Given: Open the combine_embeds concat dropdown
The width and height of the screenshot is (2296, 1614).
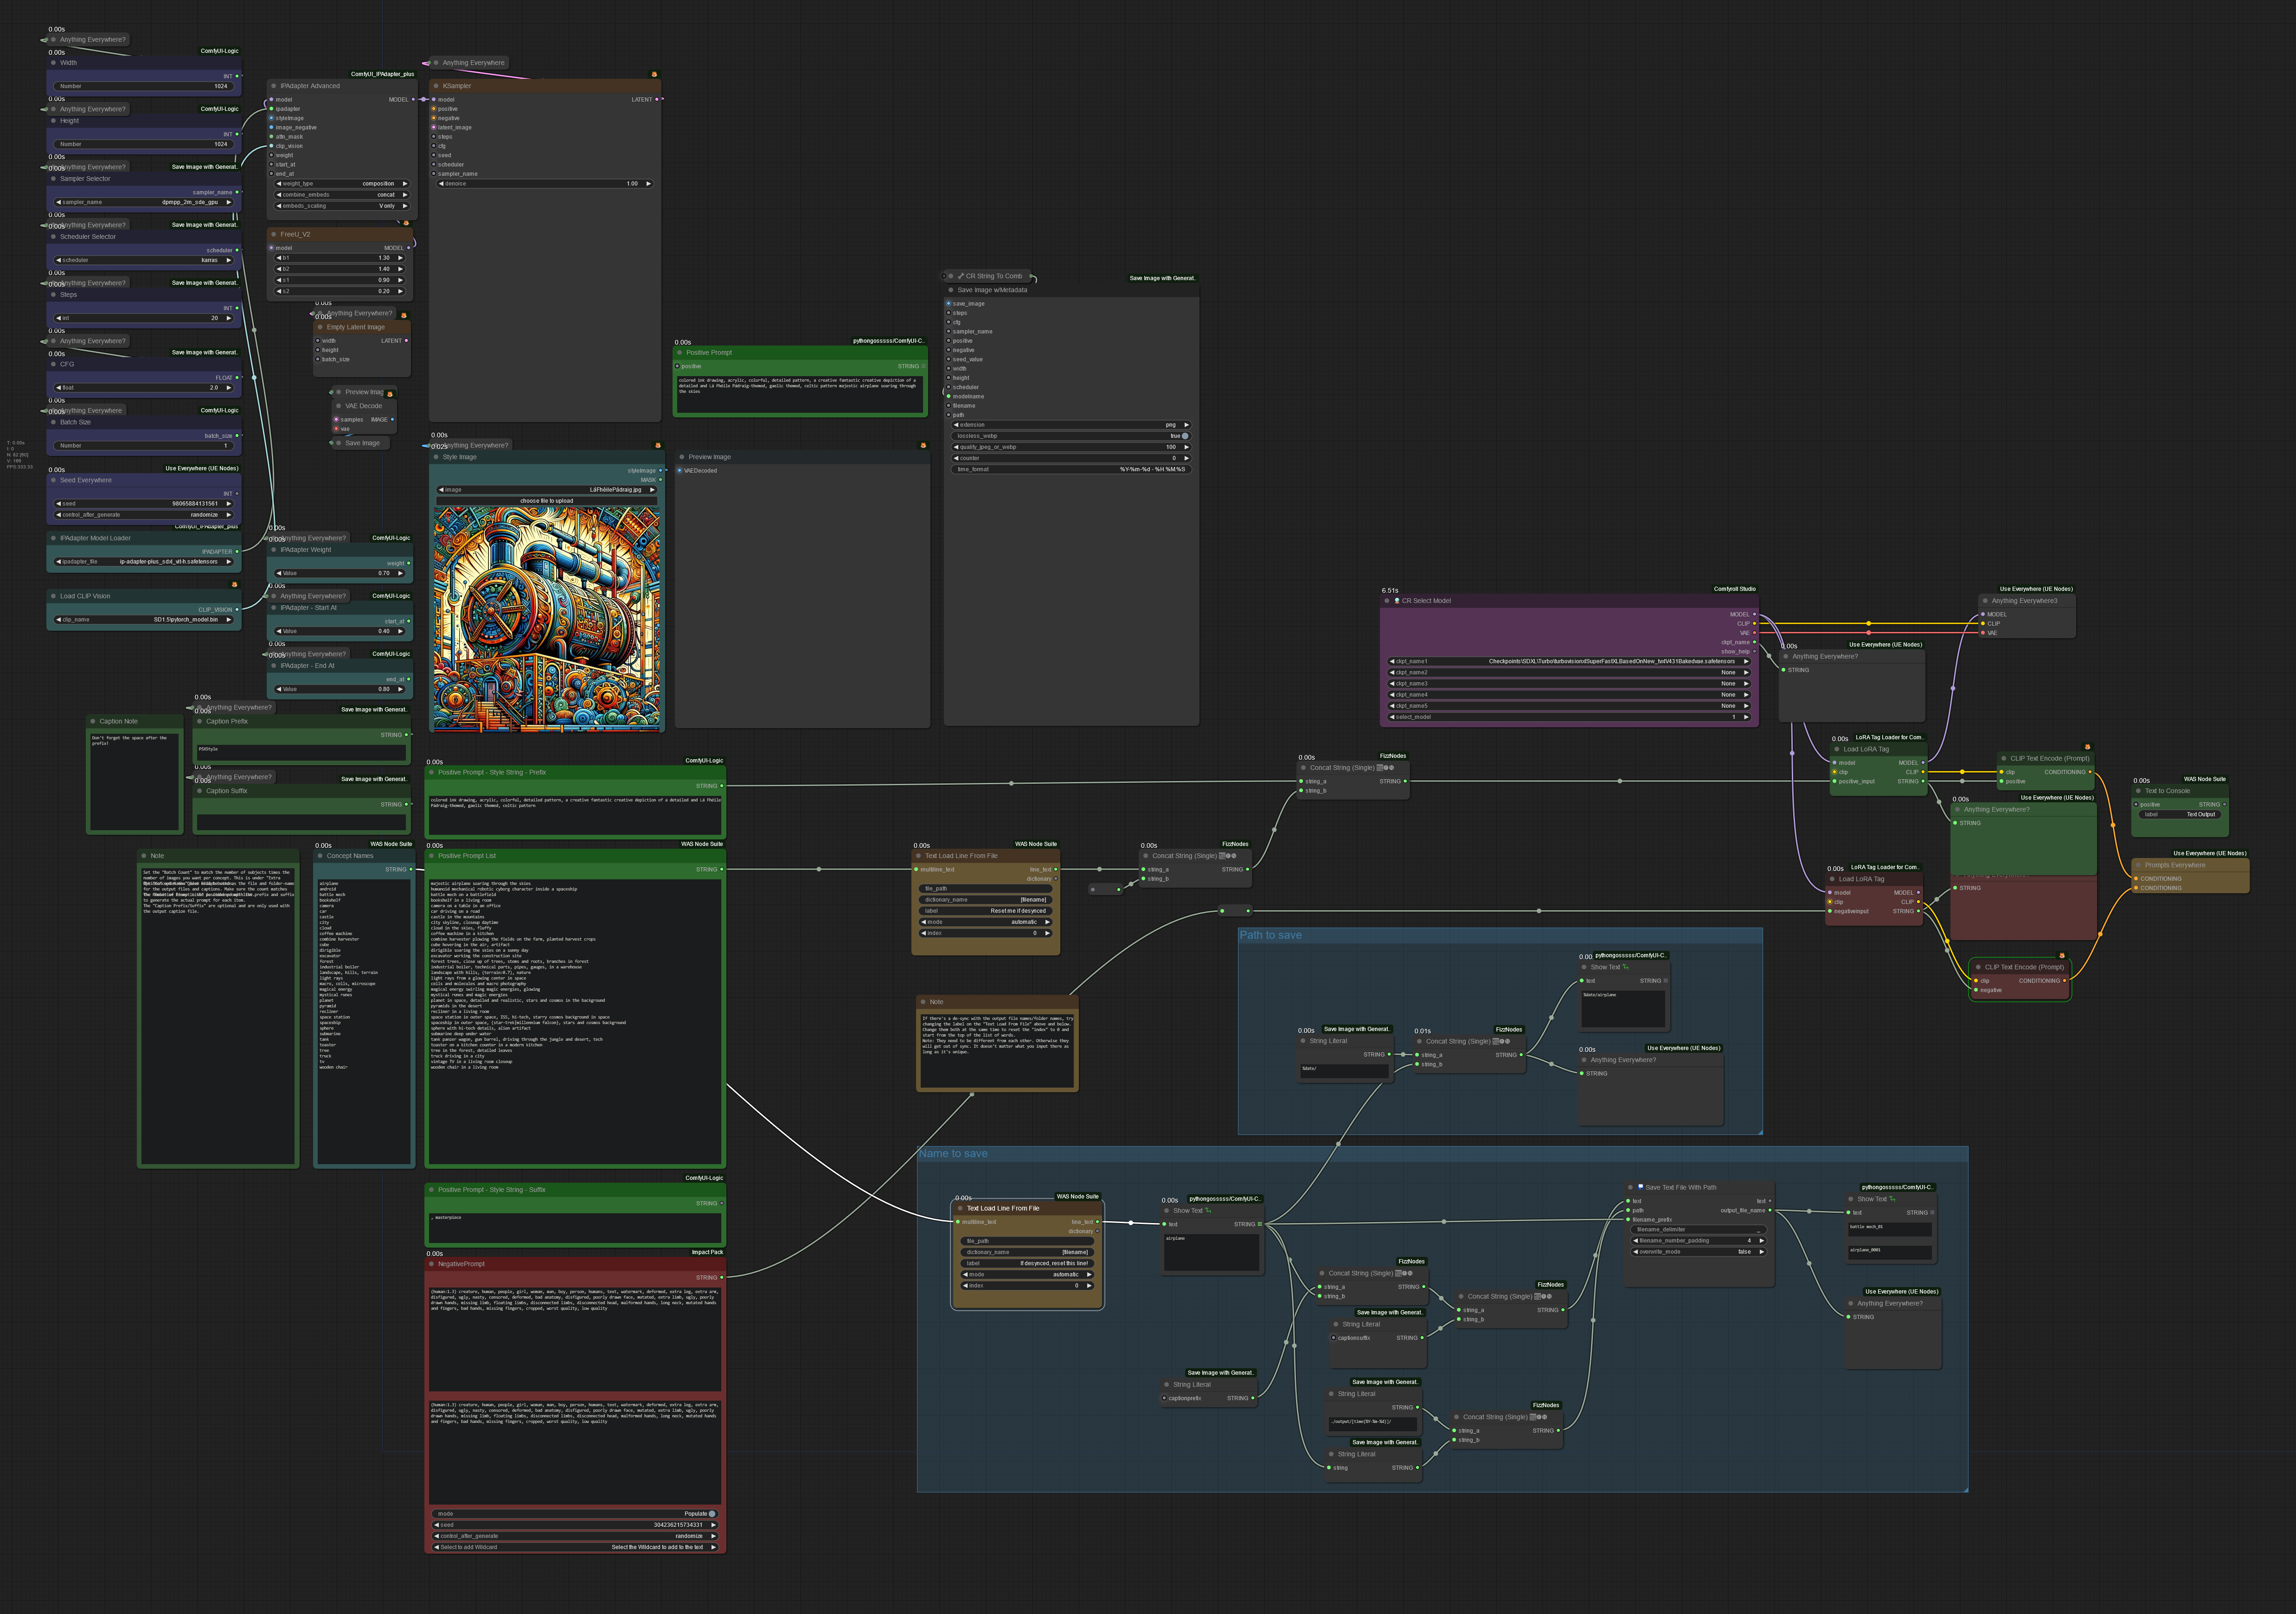Looking at the screenshot, I should [342, 195].
